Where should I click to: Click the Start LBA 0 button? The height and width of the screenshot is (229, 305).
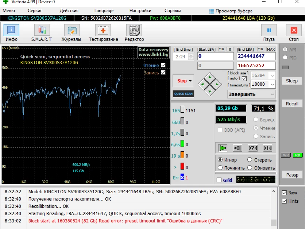[x=230, y=49]
